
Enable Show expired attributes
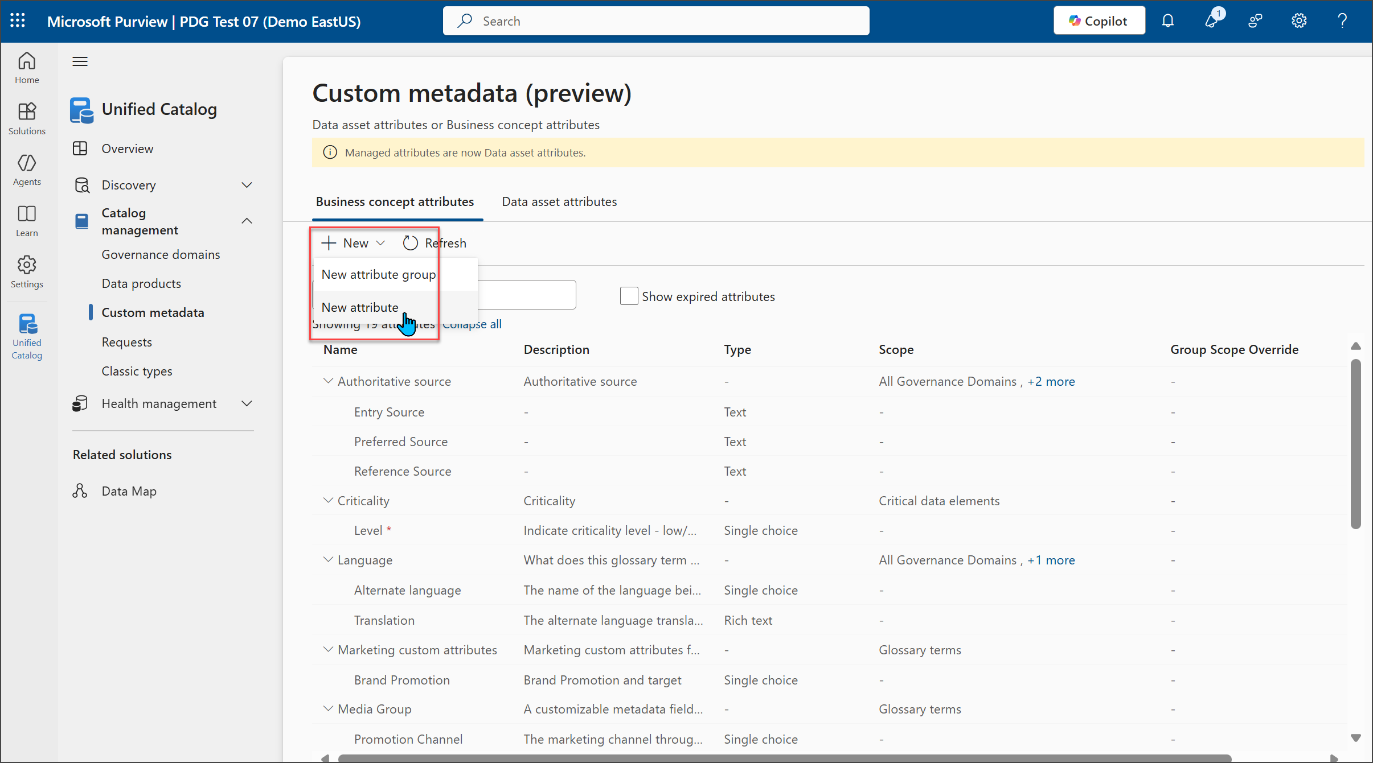click(x=628, y=296)
